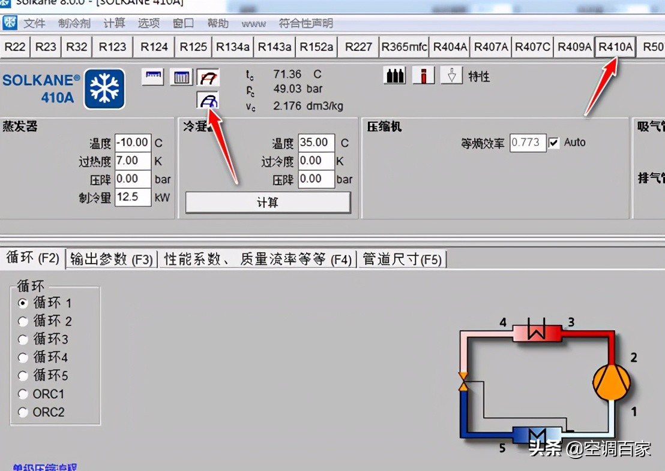Click the orange compressor symbol in the diagram

pyautogui.click(x=611, y=382)
